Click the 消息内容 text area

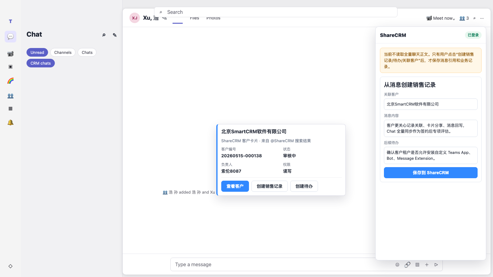pyautogui.click(x=431, y=128)
